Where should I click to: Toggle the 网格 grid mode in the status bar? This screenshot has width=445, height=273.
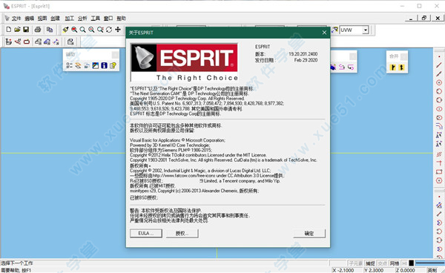[x=395, y=263]
